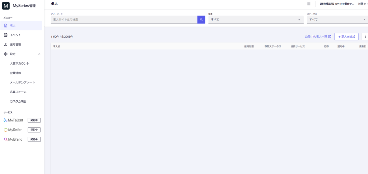Open the 公開中の求人一覧 link
This screenshot has width=368, height=174.
(x=318, y=37)
